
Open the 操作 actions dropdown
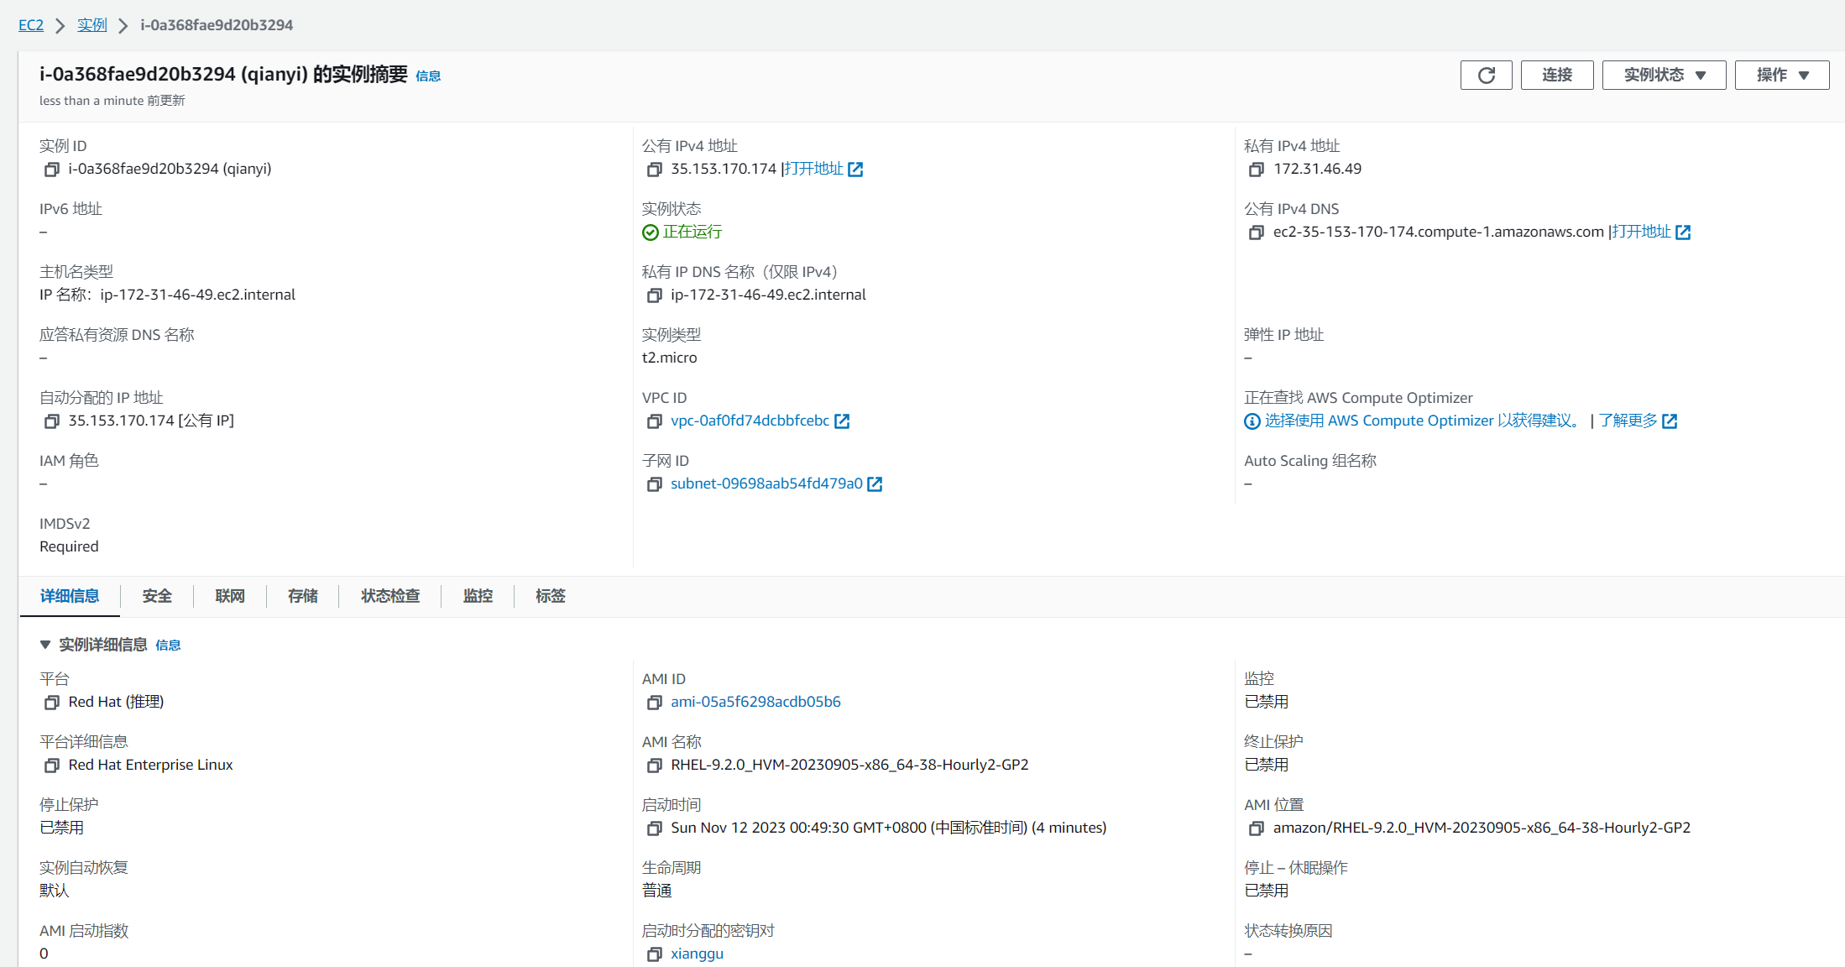1782,76
